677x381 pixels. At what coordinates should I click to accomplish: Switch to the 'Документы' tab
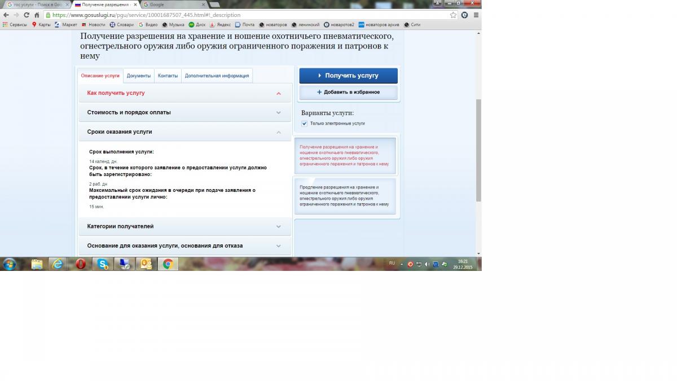point(139,76)
